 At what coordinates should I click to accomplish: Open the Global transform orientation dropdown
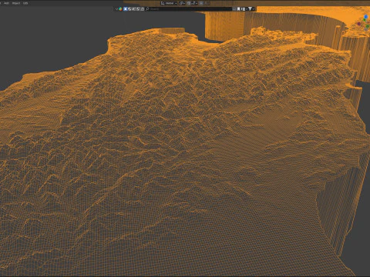click(x=169, y=3)
